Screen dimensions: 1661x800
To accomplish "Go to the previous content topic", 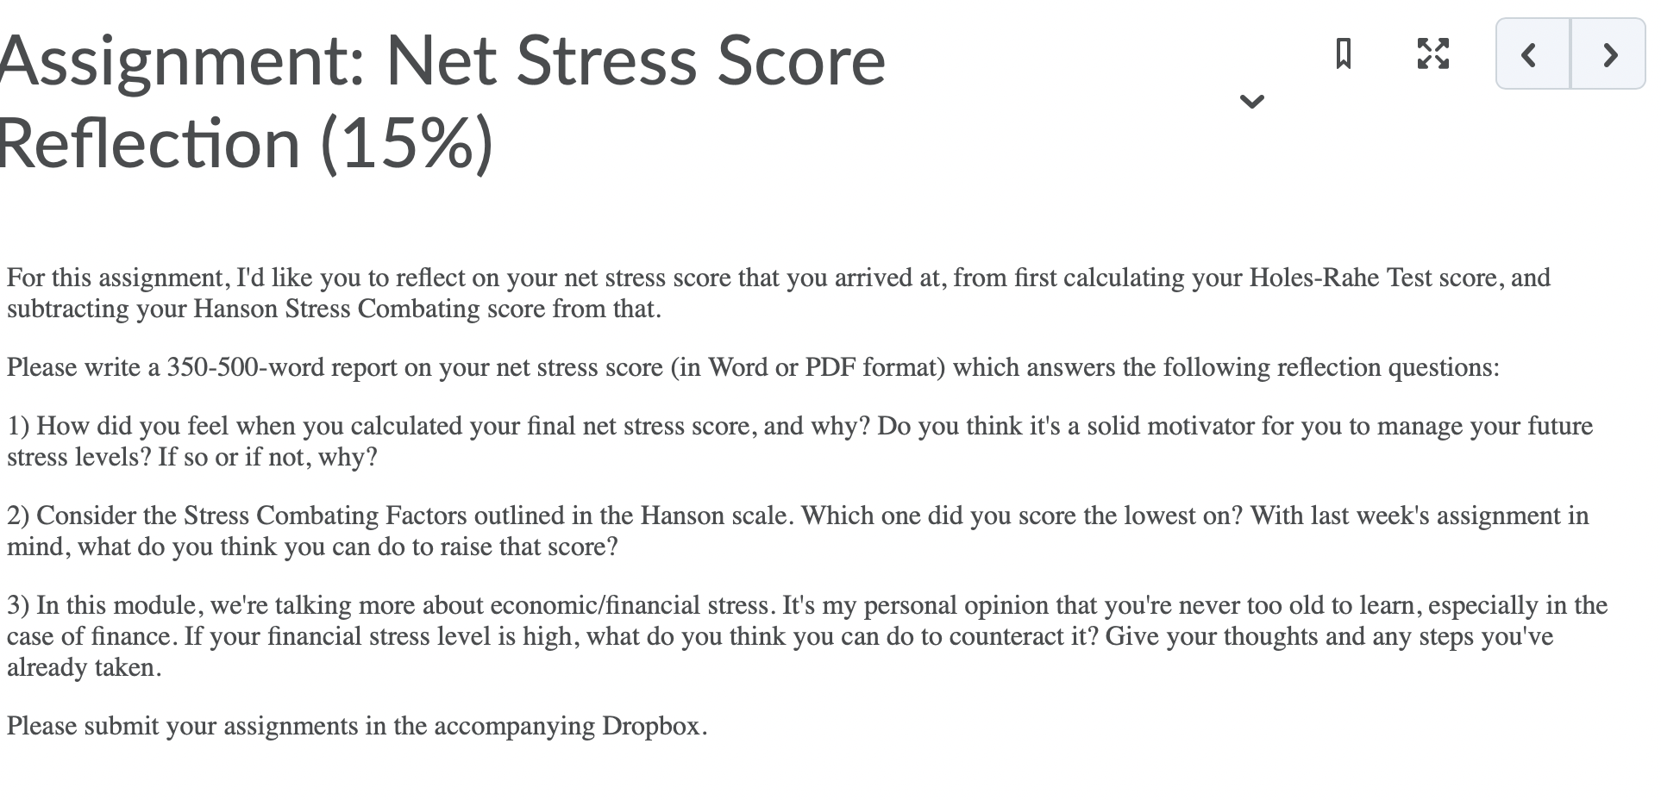I will point(1530,55).
